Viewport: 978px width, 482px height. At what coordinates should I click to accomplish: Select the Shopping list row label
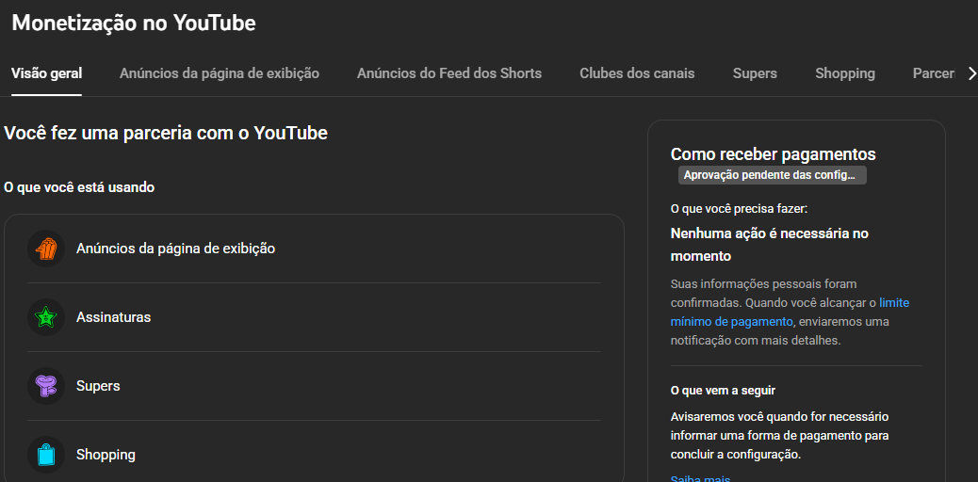[106, 455]
